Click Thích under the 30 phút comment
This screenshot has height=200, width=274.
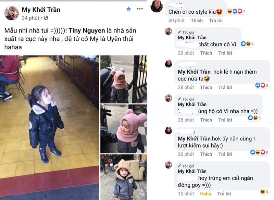coord(197,21)
